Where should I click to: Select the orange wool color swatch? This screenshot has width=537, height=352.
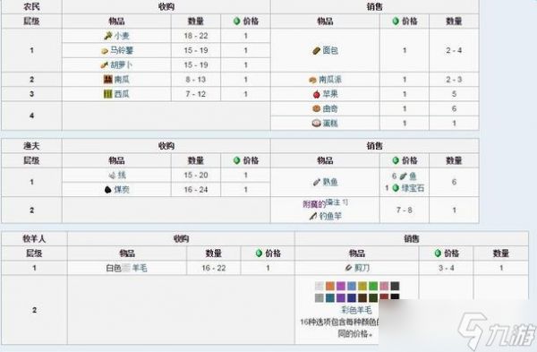coord(330,287)
